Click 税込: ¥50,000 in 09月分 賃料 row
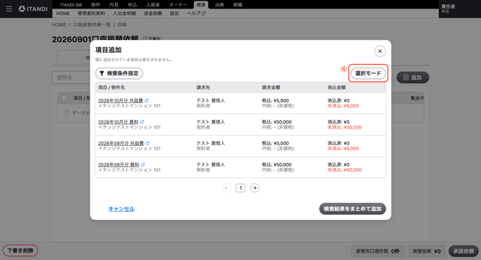481x260 pixels. (x=276, y=164)
